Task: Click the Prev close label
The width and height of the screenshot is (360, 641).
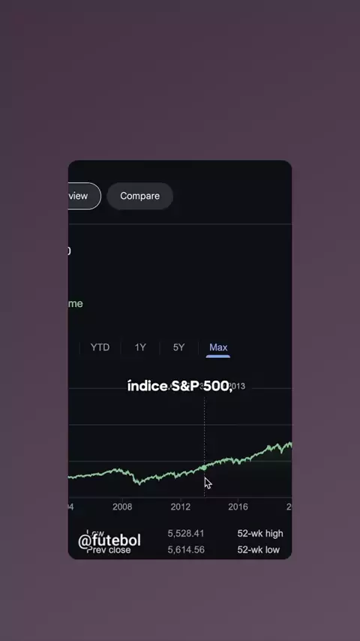Action: pos(109,551)
